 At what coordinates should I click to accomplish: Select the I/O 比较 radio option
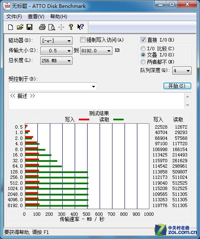(143, 49)
